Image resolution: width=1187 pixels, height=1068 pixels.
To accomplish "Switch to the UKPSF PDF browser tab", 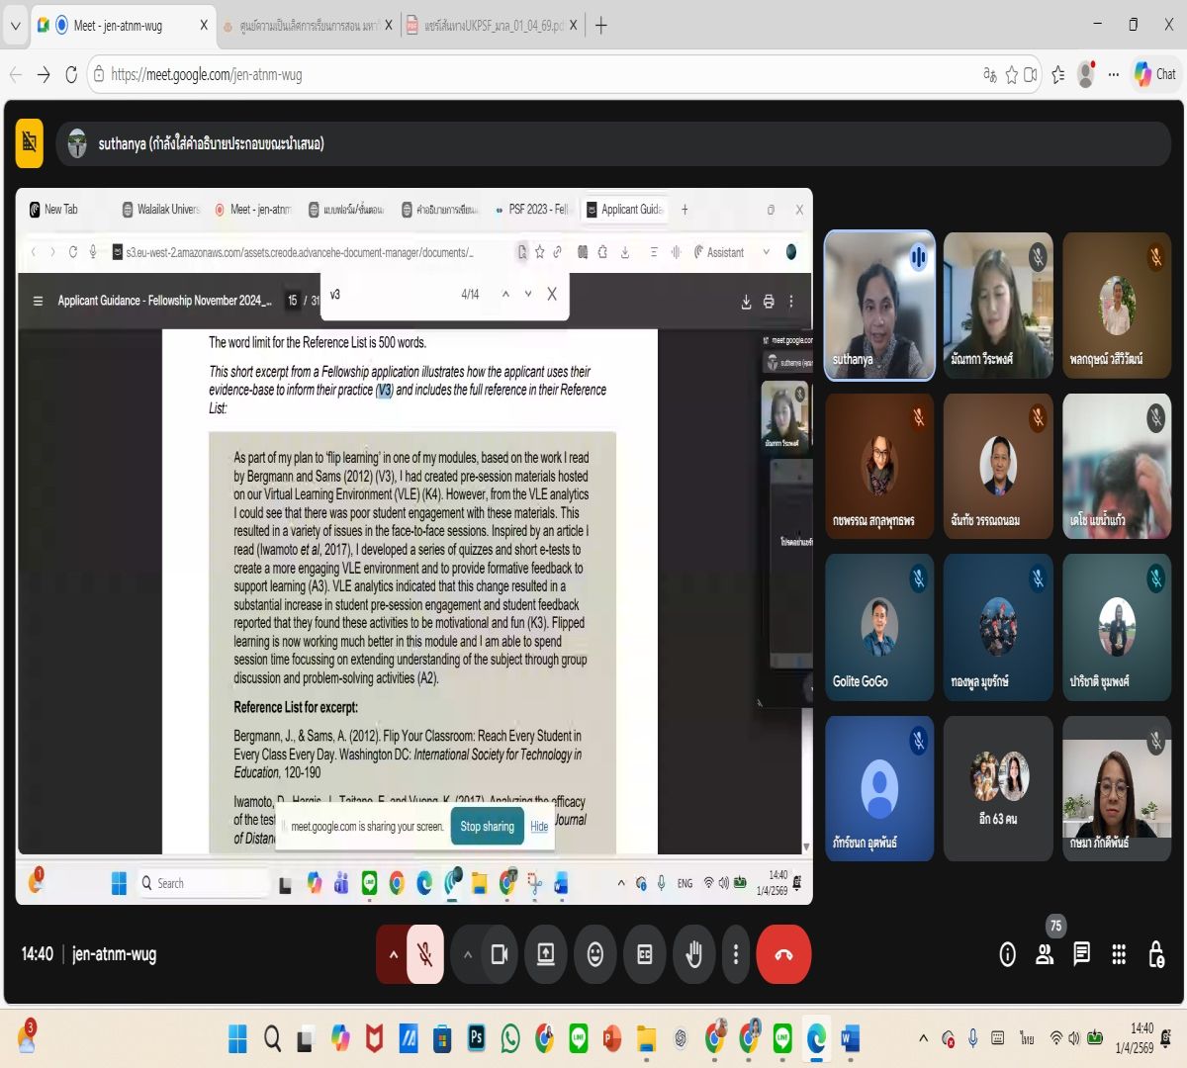I will click(492, 26).
